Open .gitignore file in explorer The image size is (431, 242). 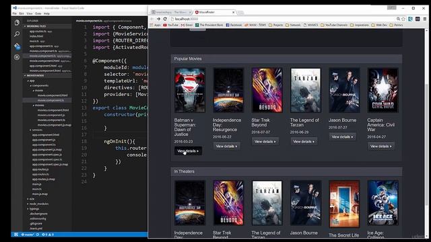36,224
